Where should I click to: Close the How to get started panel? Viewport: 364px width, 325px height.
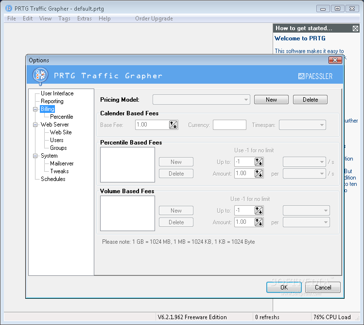(355, 28)
